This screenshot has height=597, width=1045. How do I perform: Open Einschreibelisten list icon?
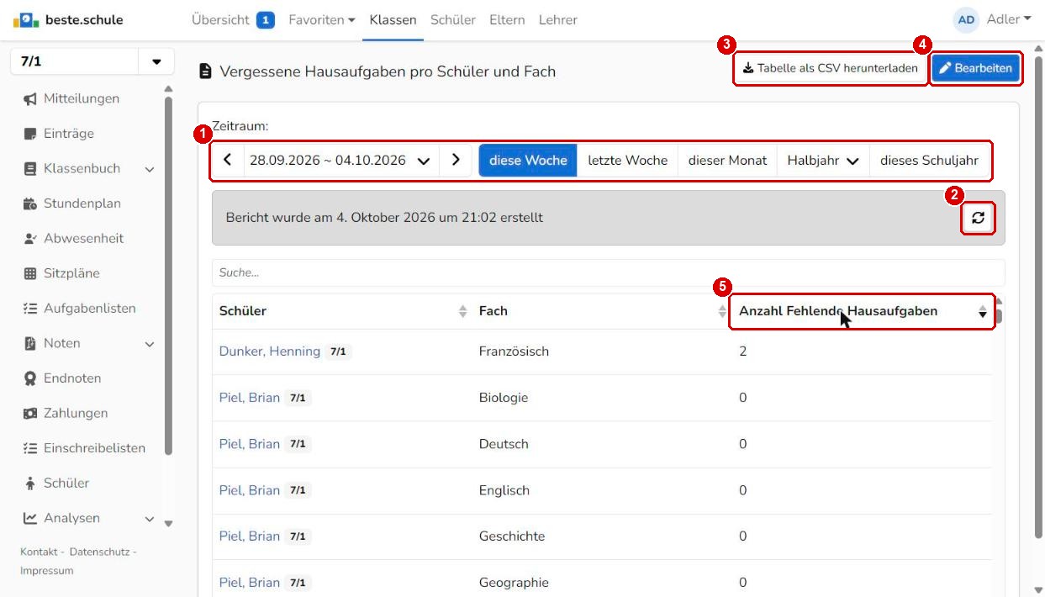pos(30,448)
